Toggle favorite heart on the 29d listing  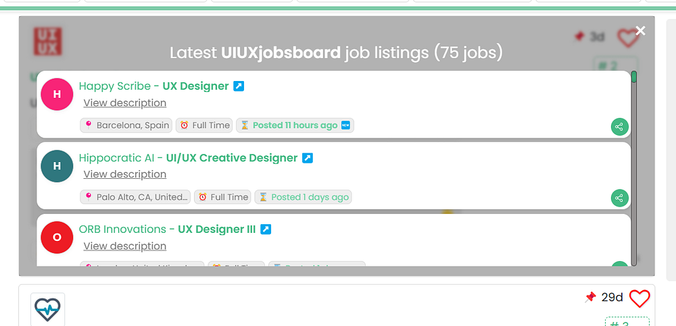point(639,298)
